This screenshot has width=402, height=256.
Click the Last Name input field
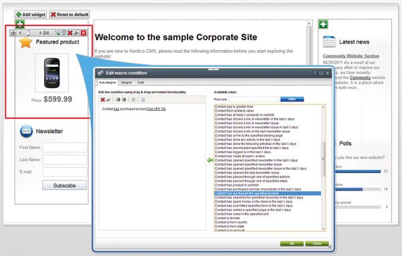64,160
